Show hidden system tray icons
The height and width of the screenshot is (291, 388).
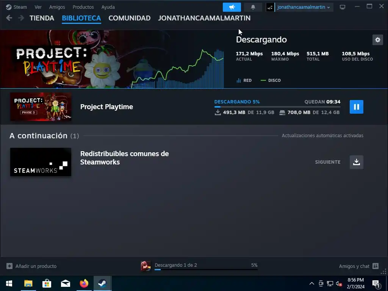tap(312, 283)
